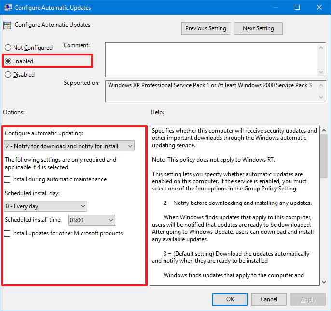Go to Next Setting
This screenshot has width=331, height=311.
pyautogui.click(x=258, y=28)
